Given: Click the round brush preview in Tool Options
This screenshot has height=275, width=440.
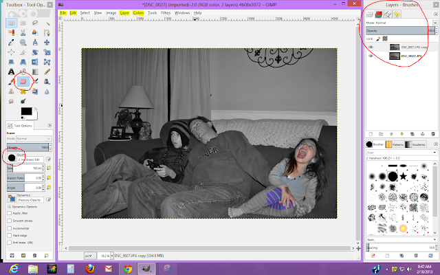Looking at the screenshot, I should 11,157.
